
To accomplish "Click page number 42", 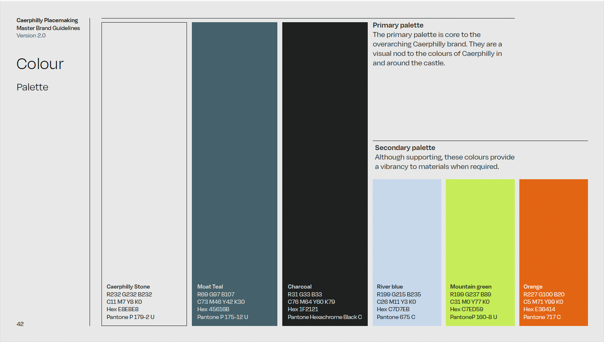I will click(20, 324).
